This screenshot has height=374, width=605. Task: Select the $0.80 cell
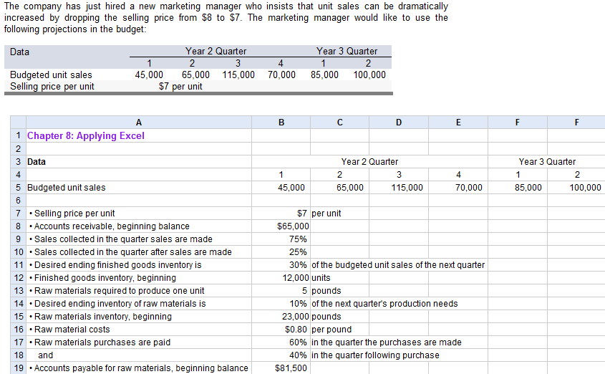(x=281, y=330)
